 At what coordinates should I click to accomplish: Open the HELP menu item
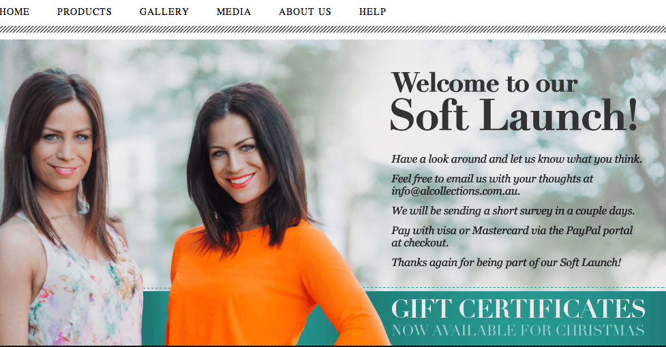pos(372,12)
